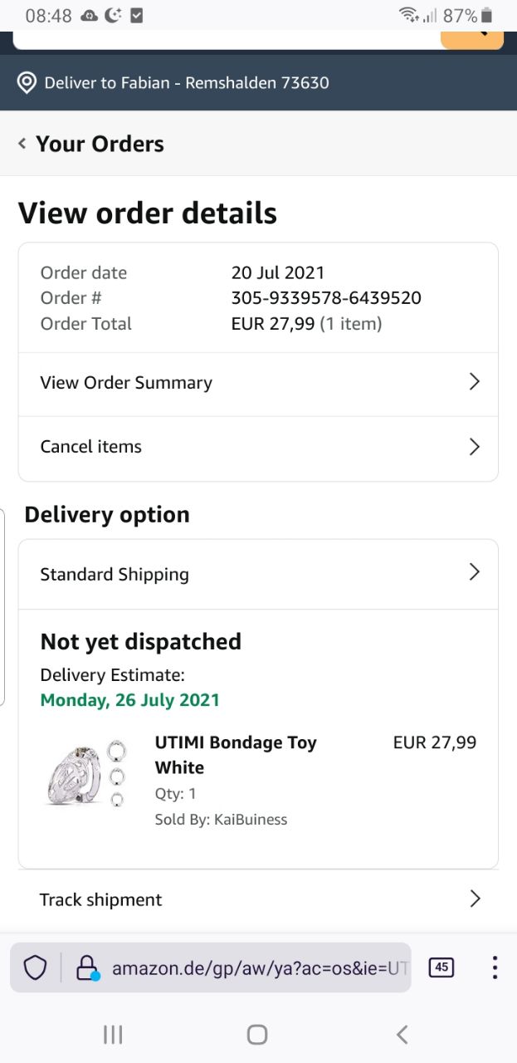Tap the back arrow beside Your Orders
Image resolution: width=517 pixels, height=1063 pixels.
pos(22,144)
